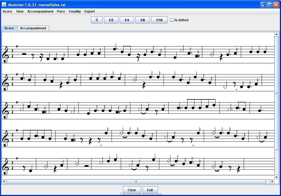Select the 1/8 eighth note duration

coord(143,20)
